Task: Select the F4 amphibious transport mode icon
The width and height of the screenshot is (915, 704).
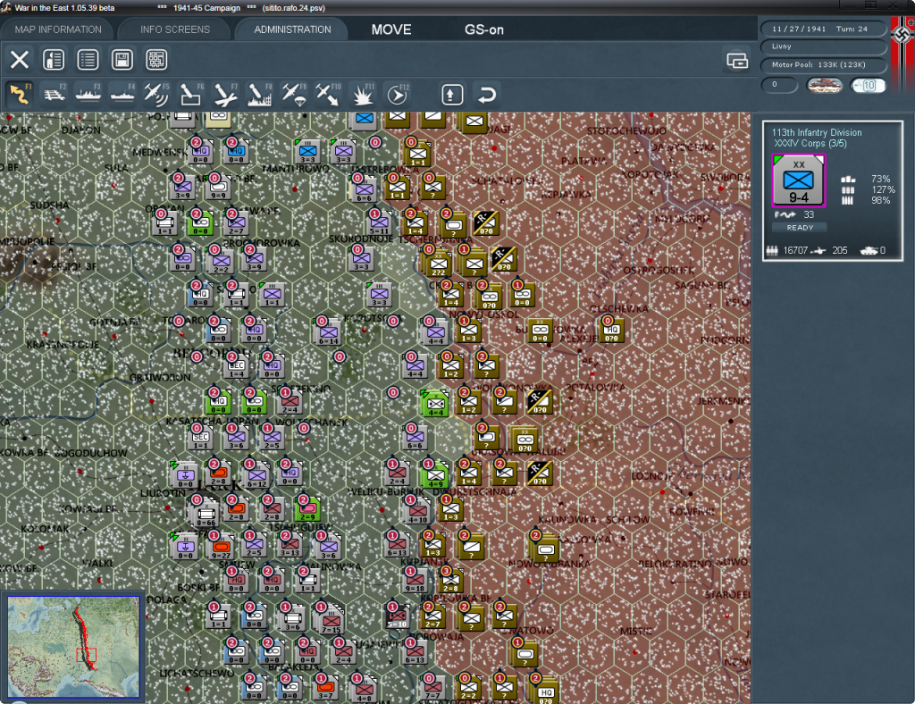Action: coord(122,94)
